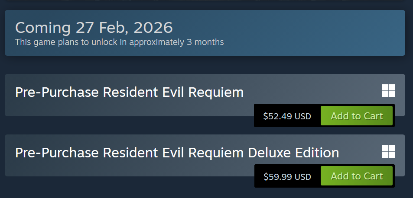
Task: Click Windows platform icon for Deluxe Edition
Action: point(388,152)
